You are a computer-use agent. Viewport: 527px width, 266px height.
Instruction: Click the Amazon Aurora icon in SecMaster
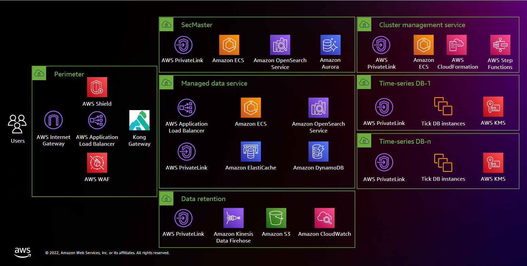point(330,45)
